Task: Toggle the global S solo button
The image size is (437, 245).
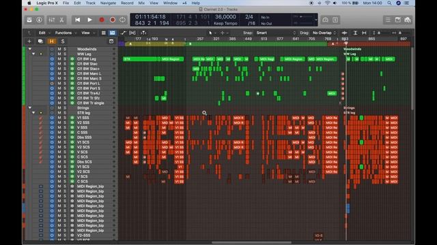Action: [x=63, y=42]
